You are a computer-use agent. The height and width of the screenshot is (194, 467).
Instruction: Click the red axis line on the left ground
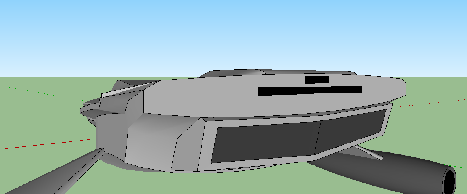(46, 144)
